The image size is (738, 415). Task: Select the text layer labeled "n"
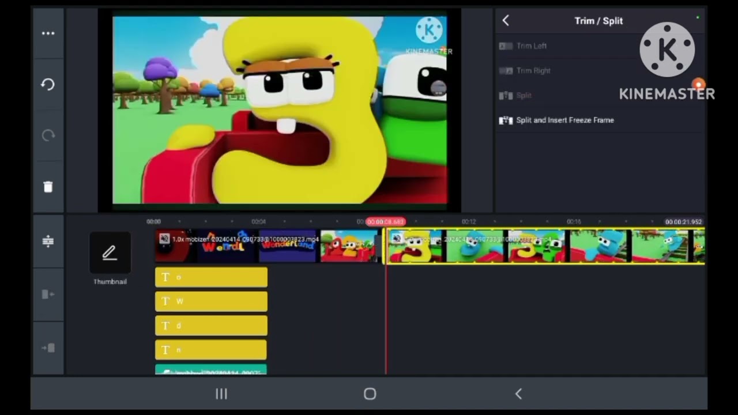point(211,350)
